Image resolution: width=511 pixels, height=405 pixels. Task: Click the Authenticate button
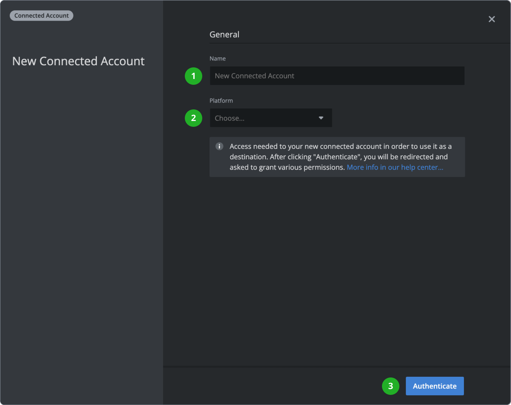click(435, 386)
